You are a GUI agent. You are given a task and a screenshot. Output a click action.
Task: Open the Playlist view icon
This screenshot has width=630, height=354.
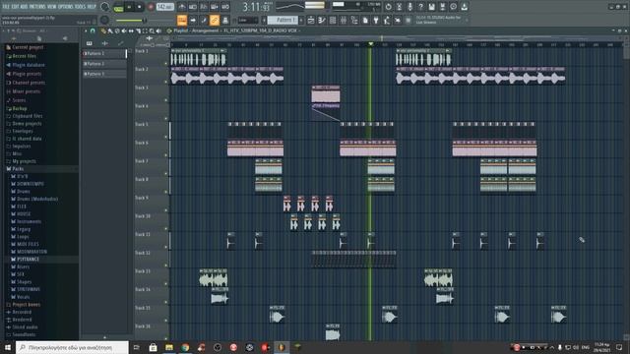tap(311, 20)
